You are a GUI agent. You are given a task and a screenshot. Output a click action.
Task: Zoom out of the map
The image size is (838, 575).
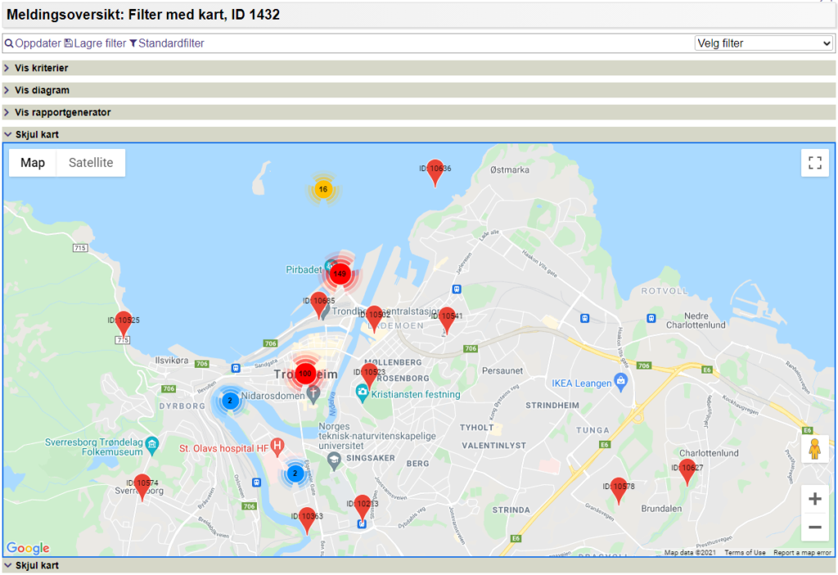coord(815,527)
